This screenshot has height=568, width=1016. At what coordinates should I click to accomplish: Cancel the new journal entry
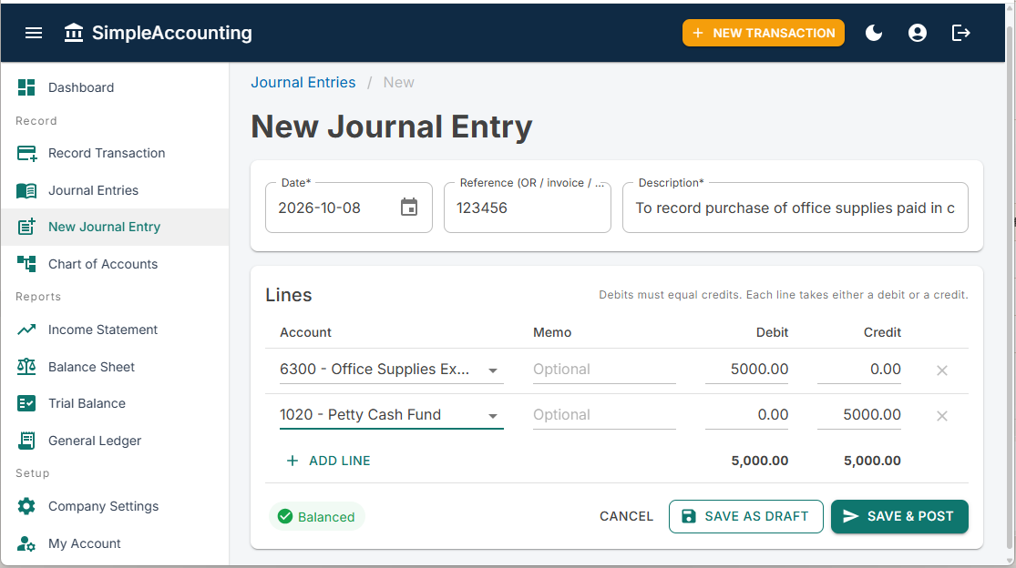626,516
